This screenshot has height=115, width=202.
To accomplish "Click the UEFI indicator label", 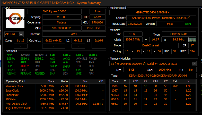I will pyautogui.click(x=188, y=24).
